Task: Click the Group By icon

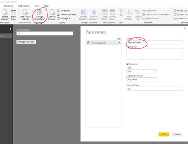Action: pyautogui.click(x=138, y=12)
